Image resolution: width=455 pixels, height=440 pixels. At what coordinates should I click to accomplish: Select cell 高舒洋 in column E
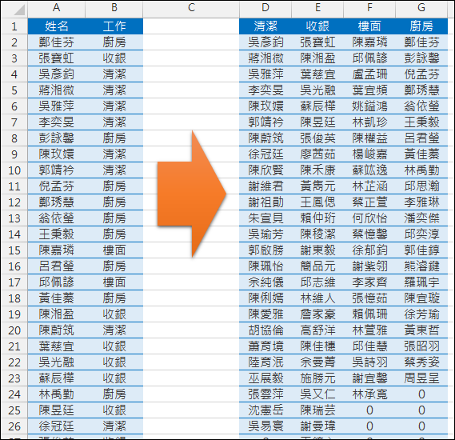317,330
